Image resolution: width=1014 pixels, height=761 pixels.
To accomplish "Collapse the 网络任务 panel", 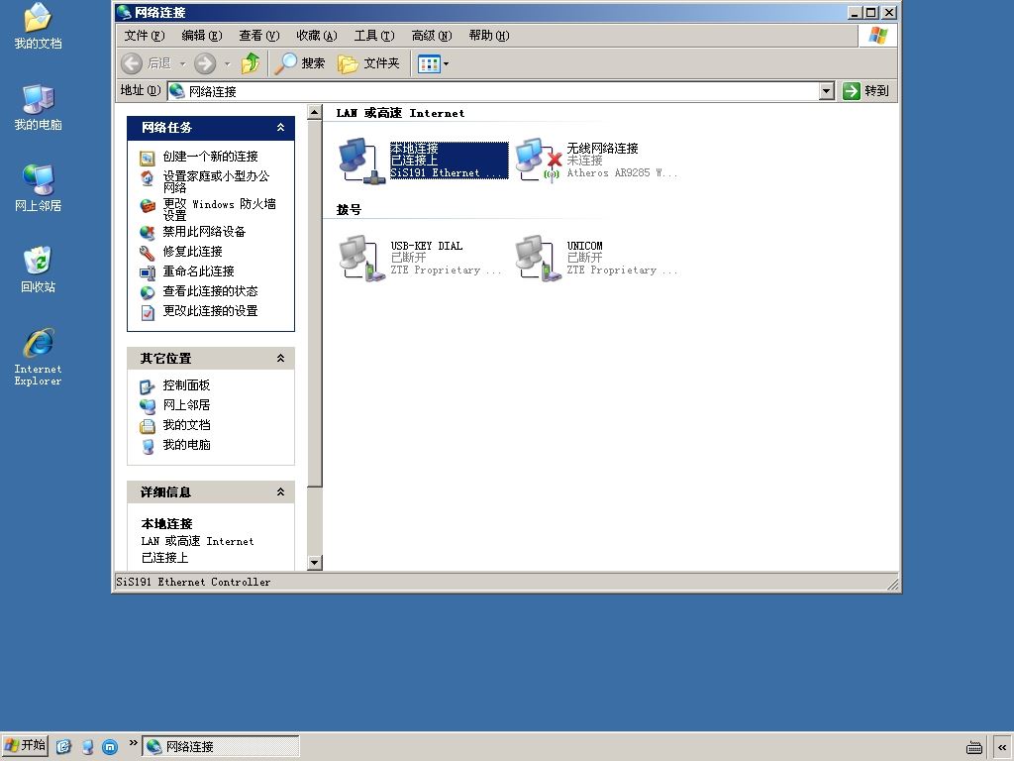I will point(280,128).
